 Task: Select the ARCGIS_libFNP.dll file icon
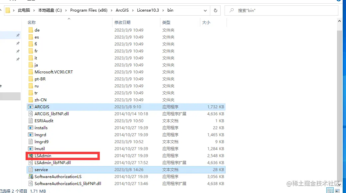31,114
